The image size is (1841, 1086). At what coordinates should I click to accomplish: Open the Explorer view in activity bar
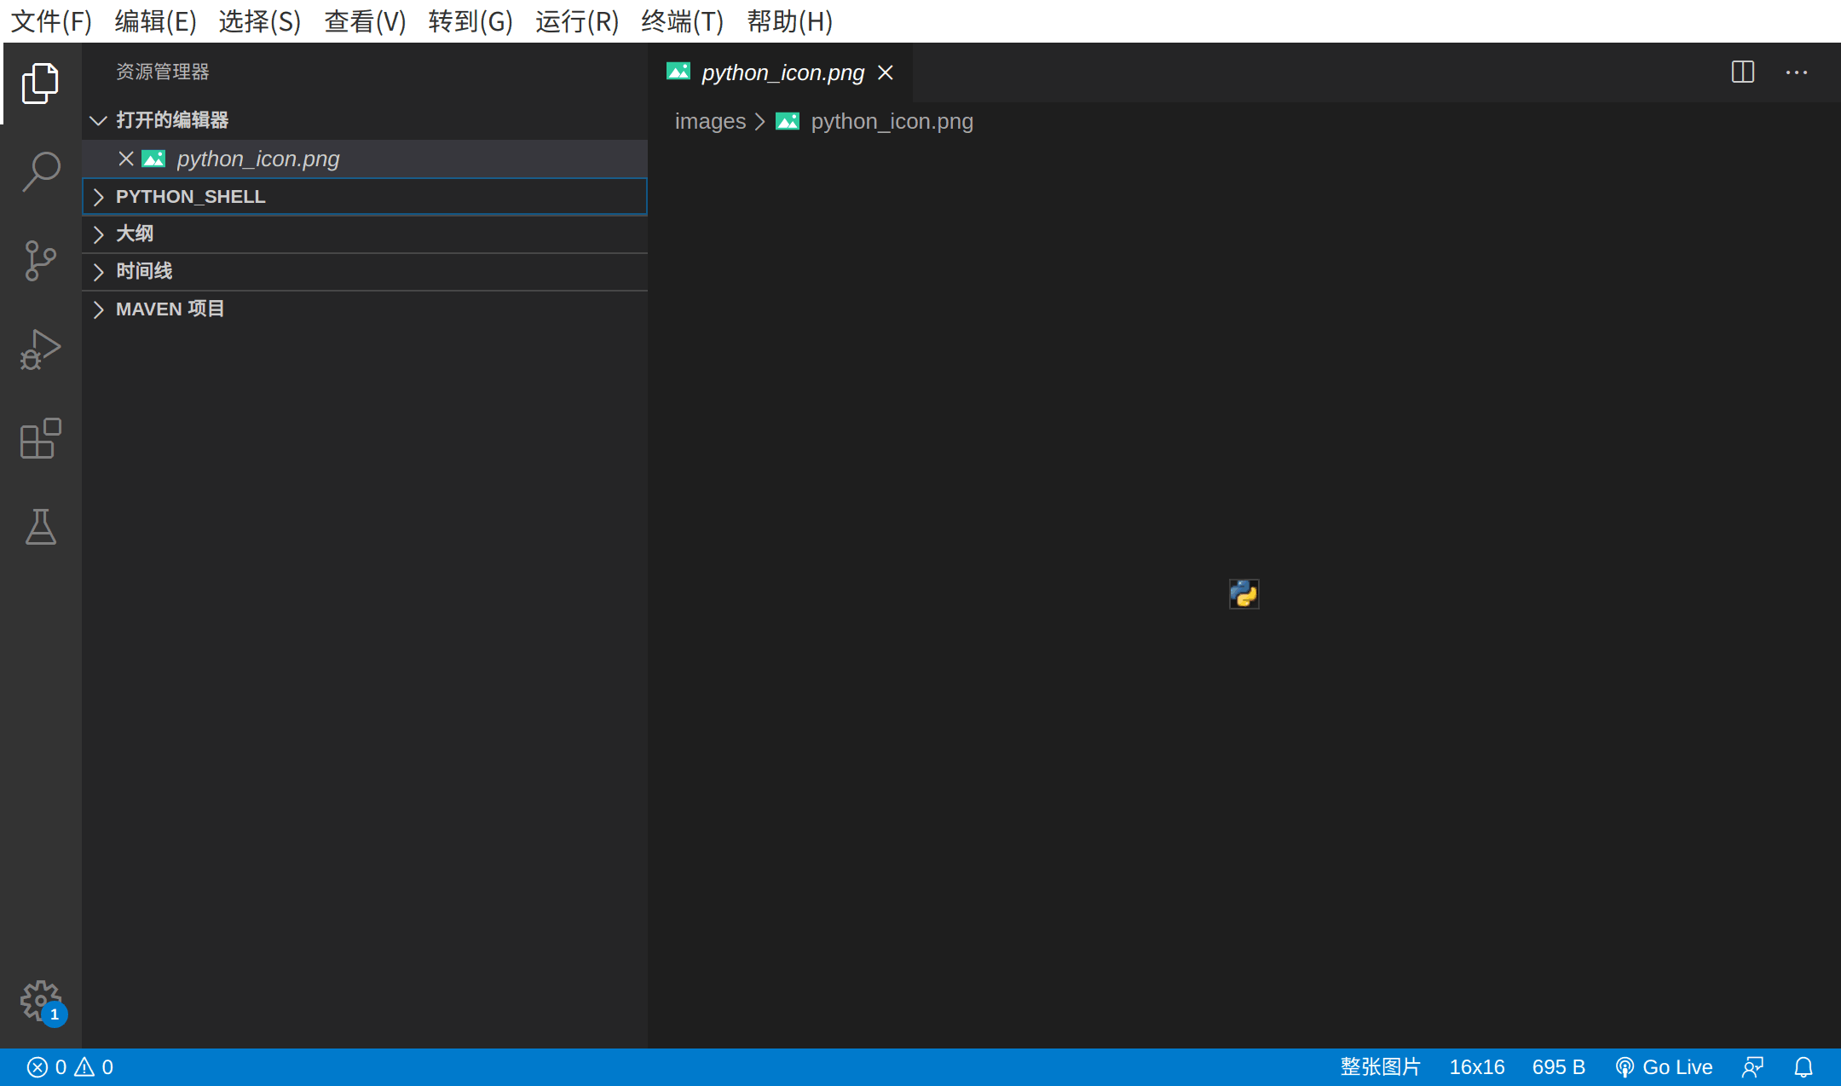click(40, 83)
